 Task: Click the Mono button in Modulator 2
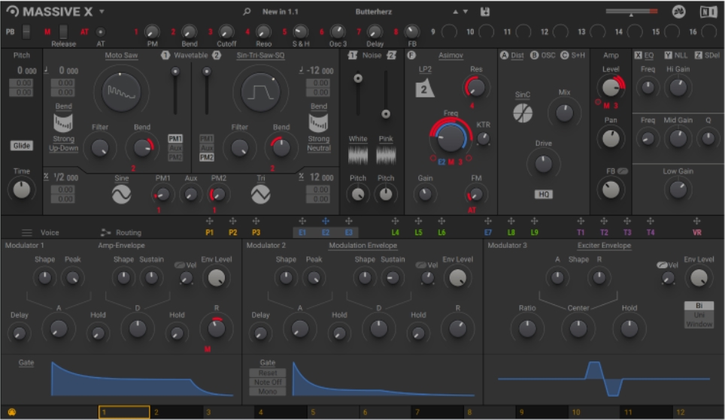268,391
